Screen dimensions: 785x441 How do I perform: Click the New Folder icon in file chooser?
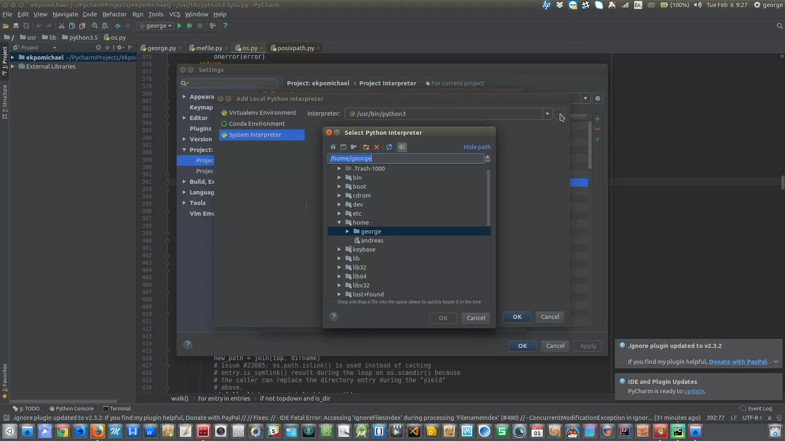366,147
